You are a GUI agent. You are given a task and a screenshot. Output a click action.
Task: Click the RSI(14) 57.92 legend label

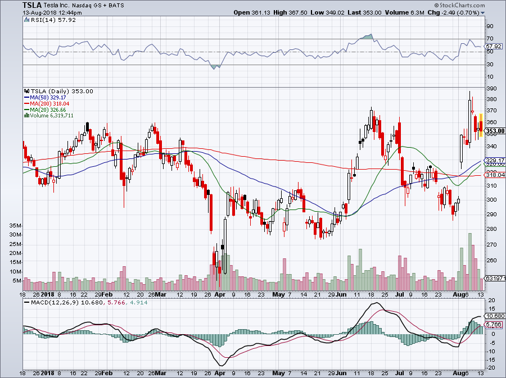coord(53,20)
